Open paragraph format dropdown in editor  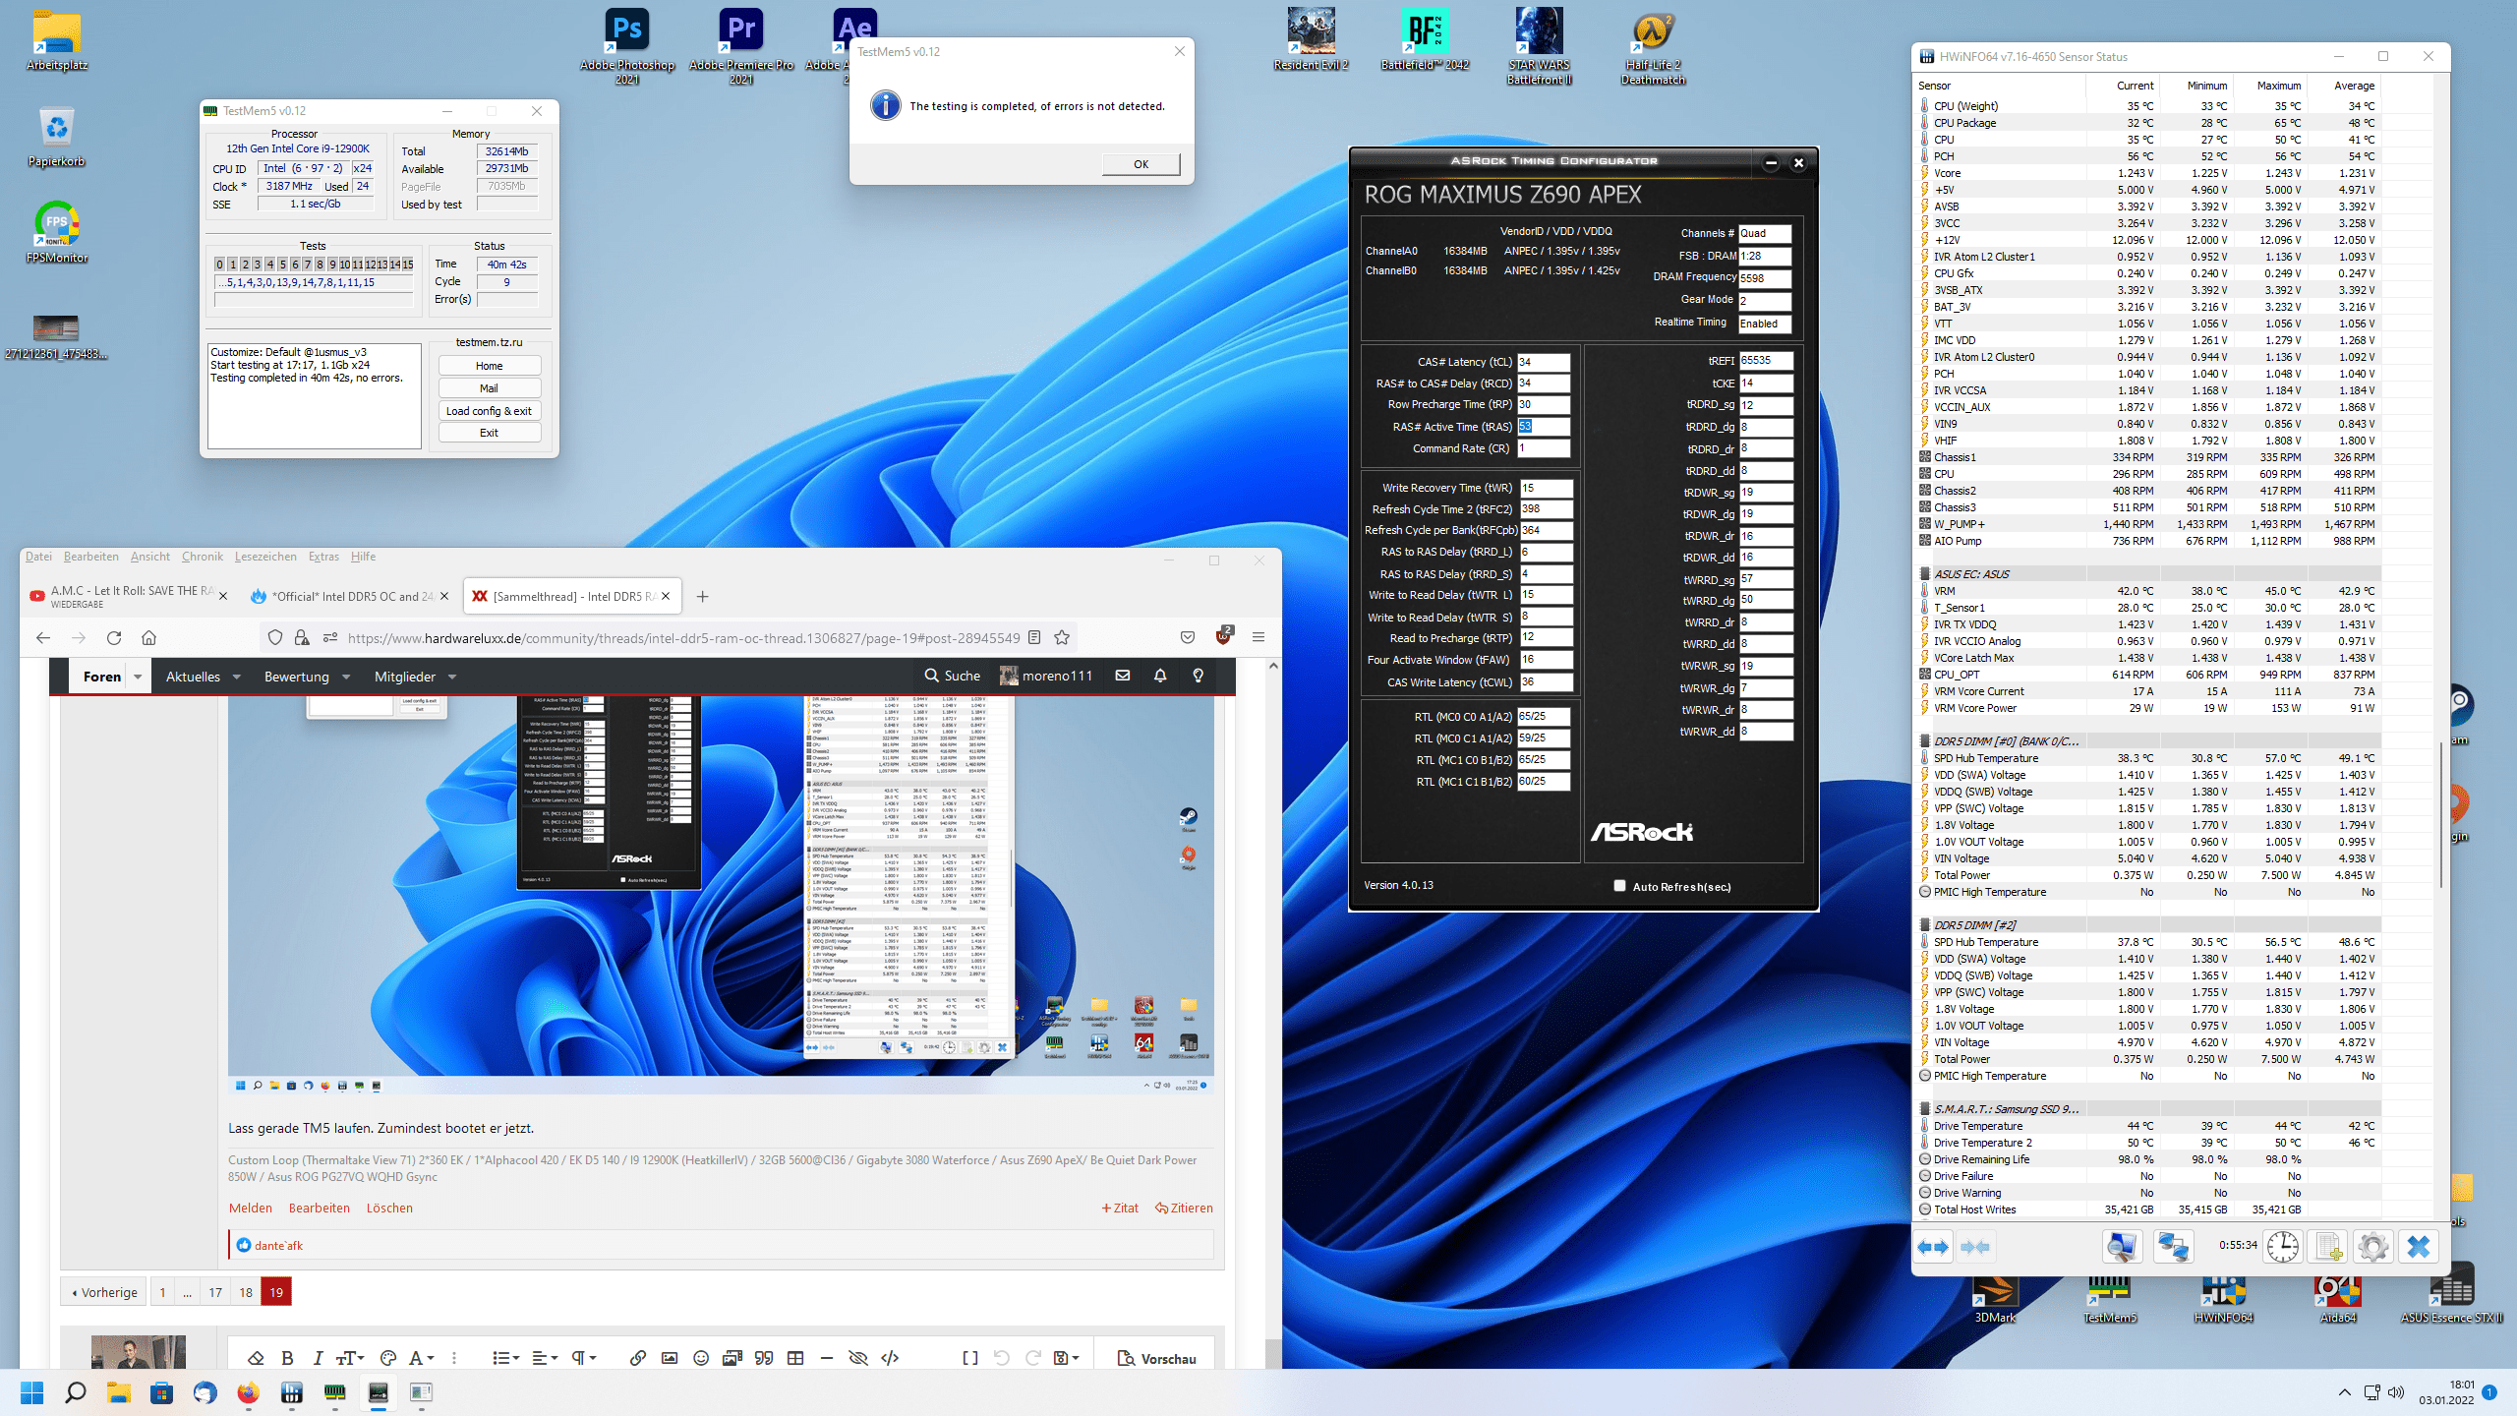click(x=584, y=1358)
